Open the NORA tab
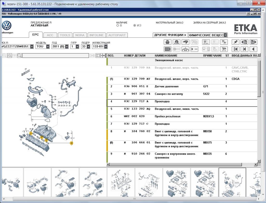Viewport: 266px width, 203px height. 80,35
